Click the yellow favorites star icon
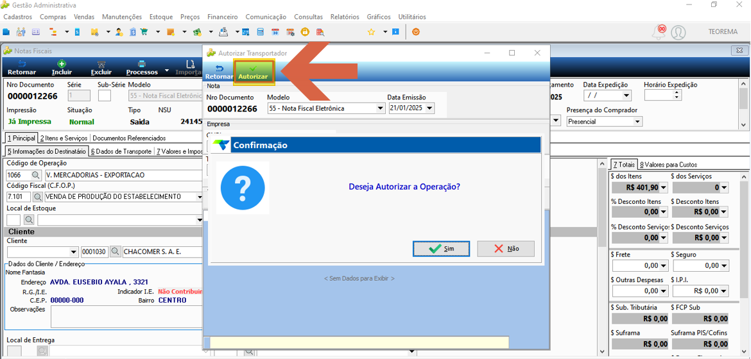Viewport: 751px width, 359px height. (x=371, y=32)
